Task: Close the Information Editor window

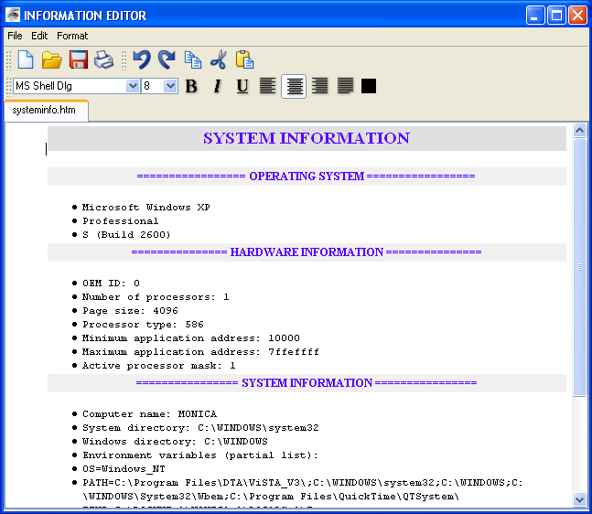Action: (x=577, y=16)
